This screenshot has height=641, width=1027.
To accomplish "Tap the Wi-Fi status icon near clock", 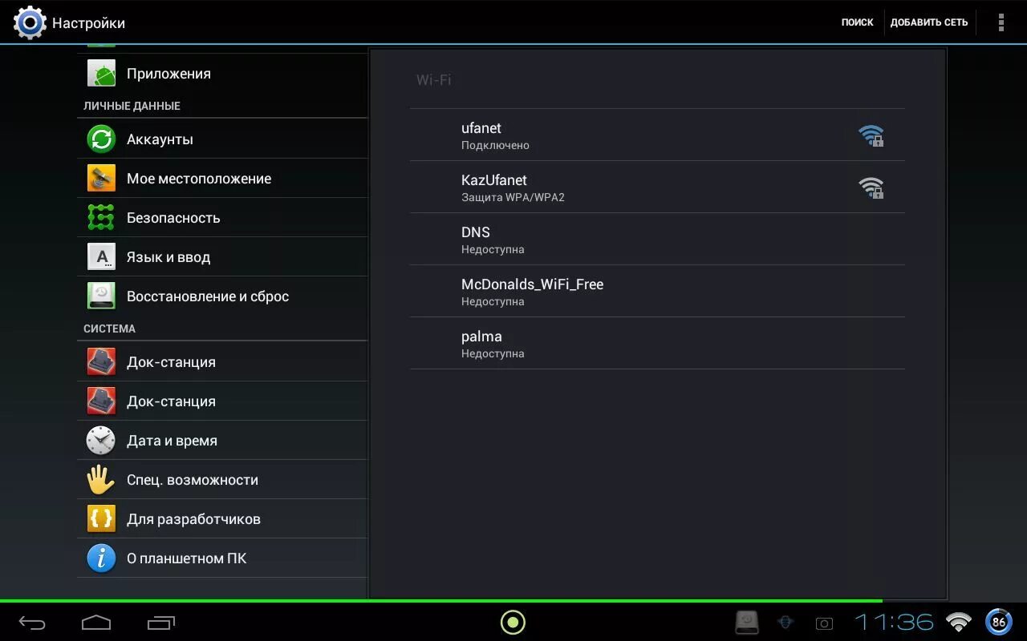I will (959, 622).
